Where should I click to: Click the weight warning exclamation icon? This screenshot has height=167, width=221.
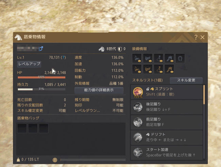pos(55,160)
